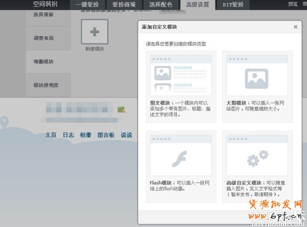Go to the 主页 homepage link
Viewport: 307px width, 227px height.
click(51, 135)
